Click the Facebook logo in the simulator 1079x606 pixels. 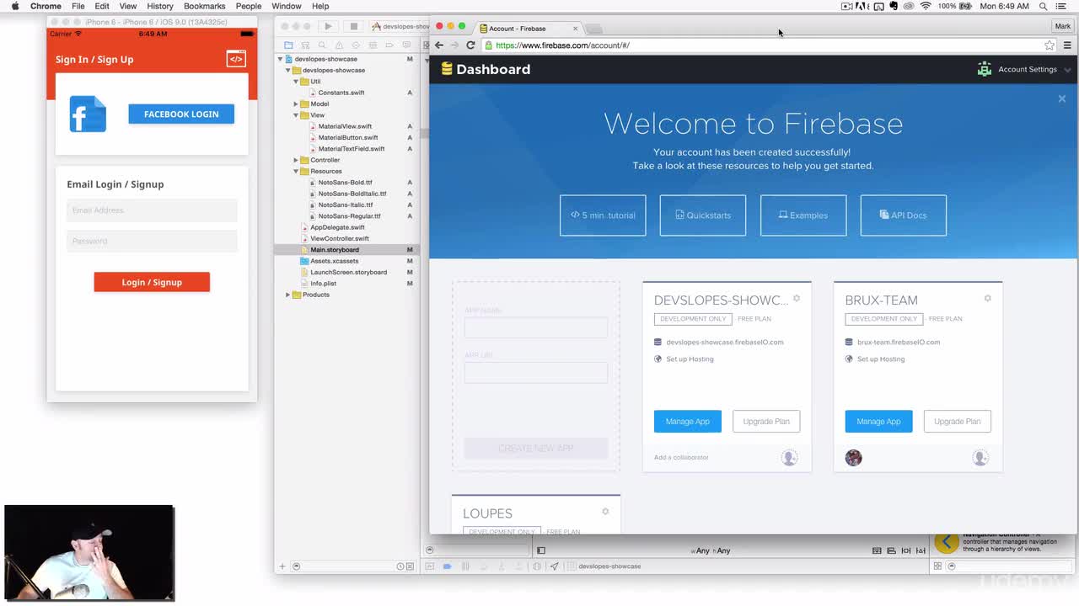pos(88,114)
